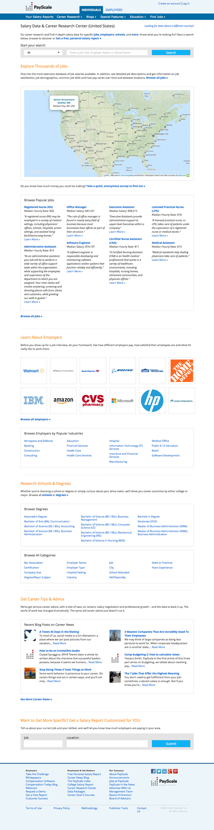Open the JPMorgan Chase employer logo
Screen dimensions: 214x830
(63, 371)
